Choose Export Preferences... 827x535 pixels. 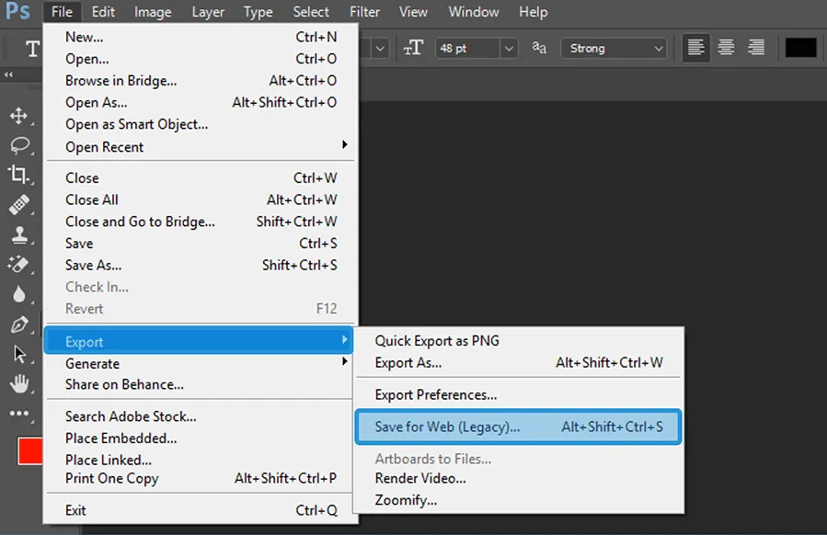(519, 394)
